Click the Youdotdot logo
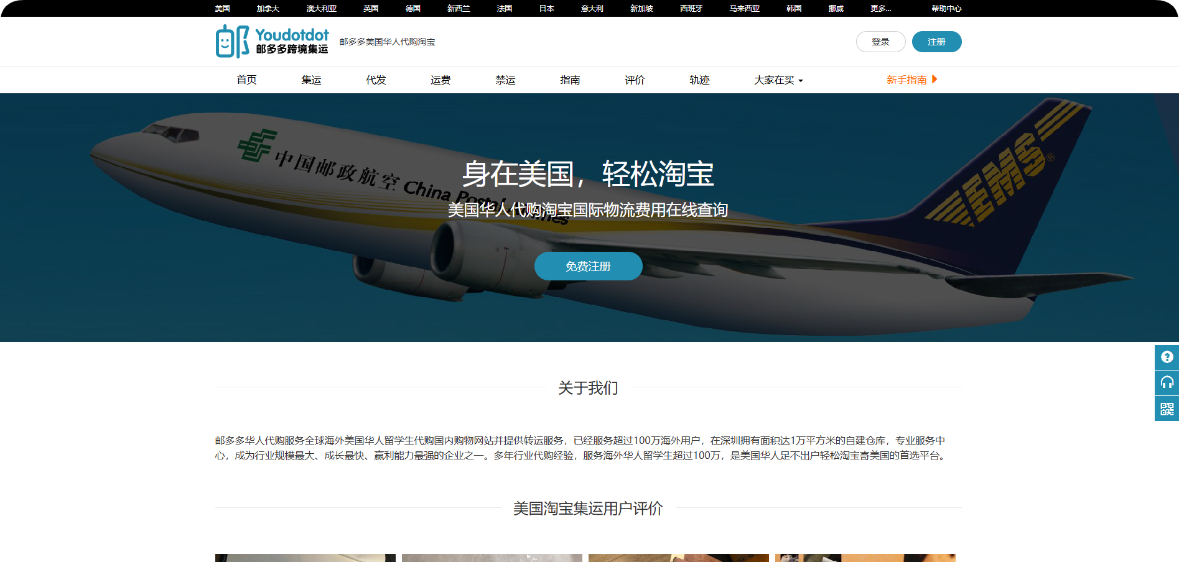 tap(272, 42)
